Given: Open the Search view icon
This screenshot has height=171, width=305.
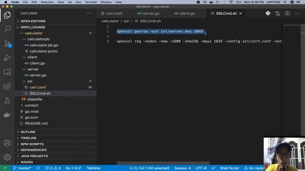Looking at the screenshot, I should pos(7,29).
